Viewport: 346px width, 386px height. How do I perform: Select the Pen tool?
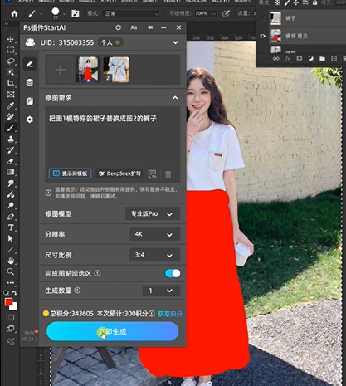pyautogui.click(x=11, y=217)
